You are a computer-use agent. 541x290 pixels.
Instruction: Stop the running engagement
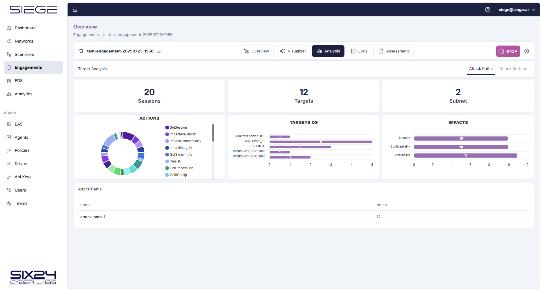(x=508, y=51)
